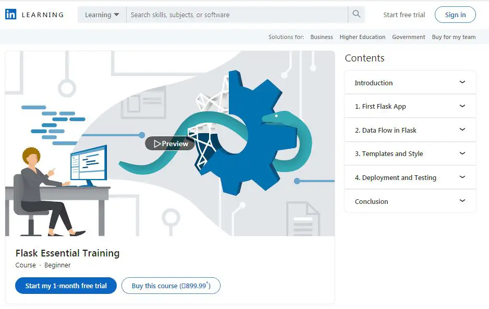This screenshot has height=309, width=489.
Task: Expand the First Flask App chevron
Action: coord(462,106)
